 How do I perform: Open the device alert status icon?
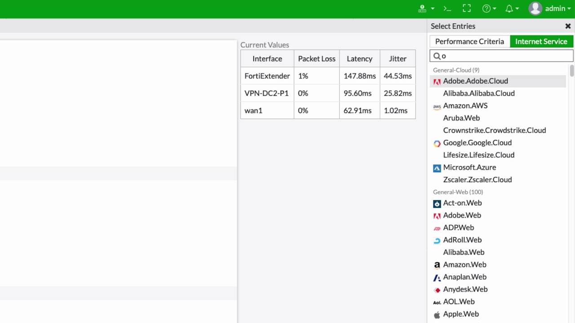tap(422, 9)
